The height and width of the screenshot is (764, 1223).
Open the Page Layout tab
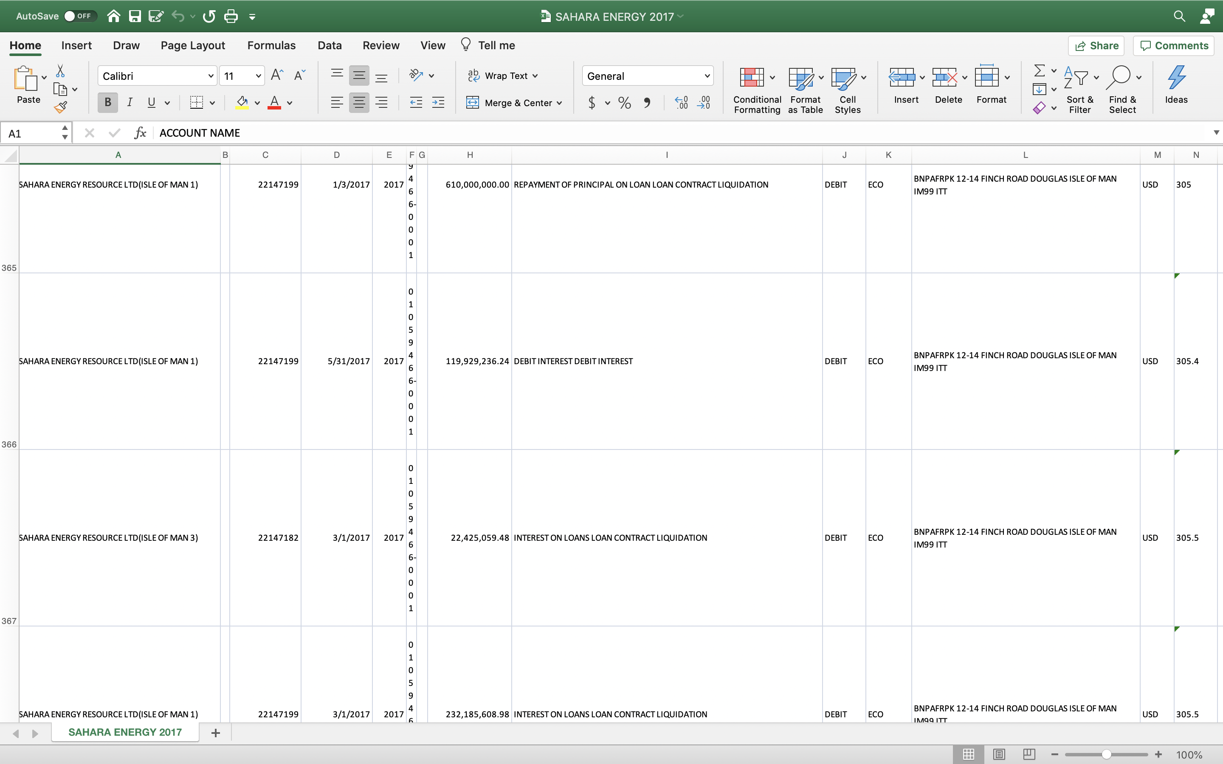pos(193,45)
